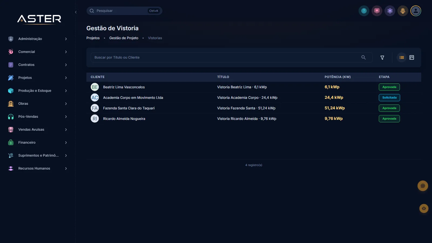The height and width of the screenshot is (243, 432).
Task: Open the floating support assistant button
Action: click(424, 208)
